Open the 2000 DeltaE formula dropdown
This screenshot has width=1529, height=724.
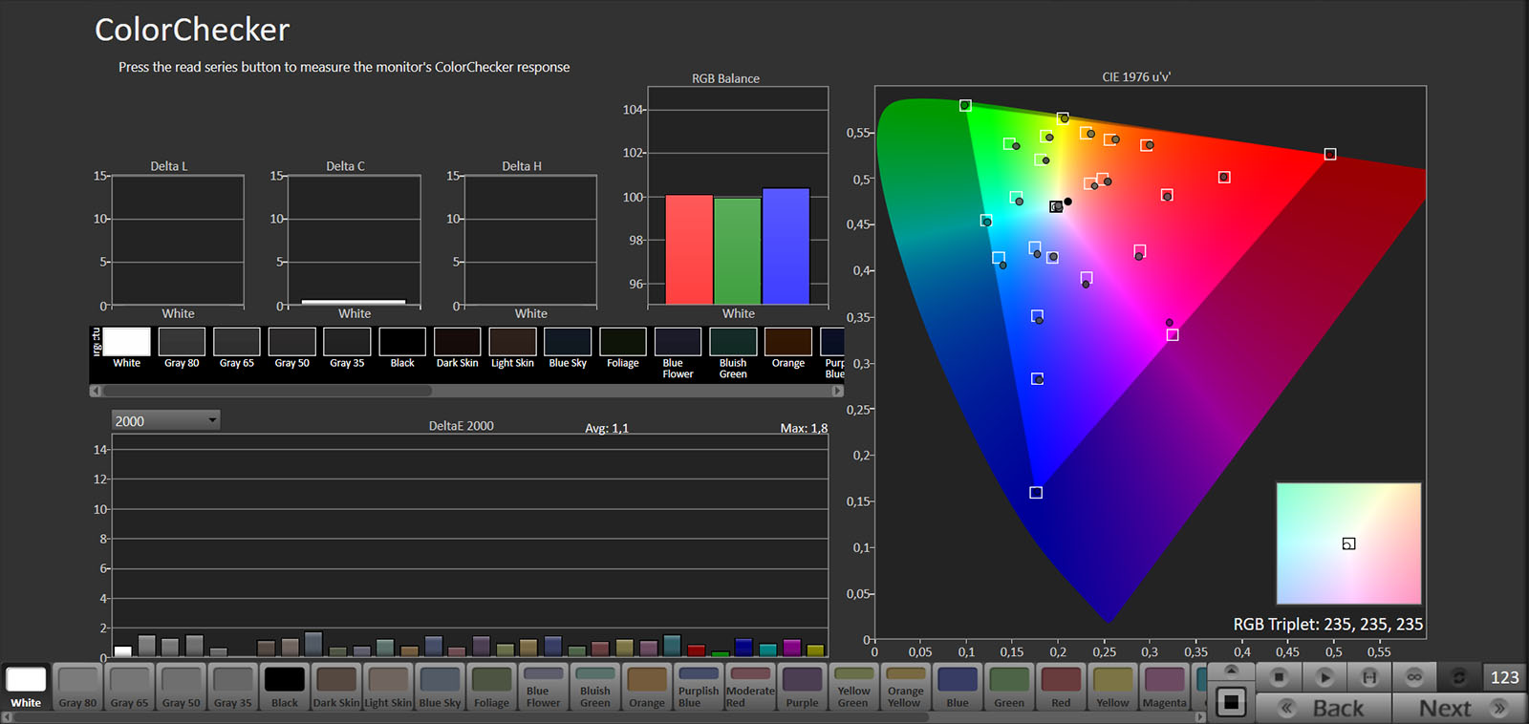coord(165,420)
